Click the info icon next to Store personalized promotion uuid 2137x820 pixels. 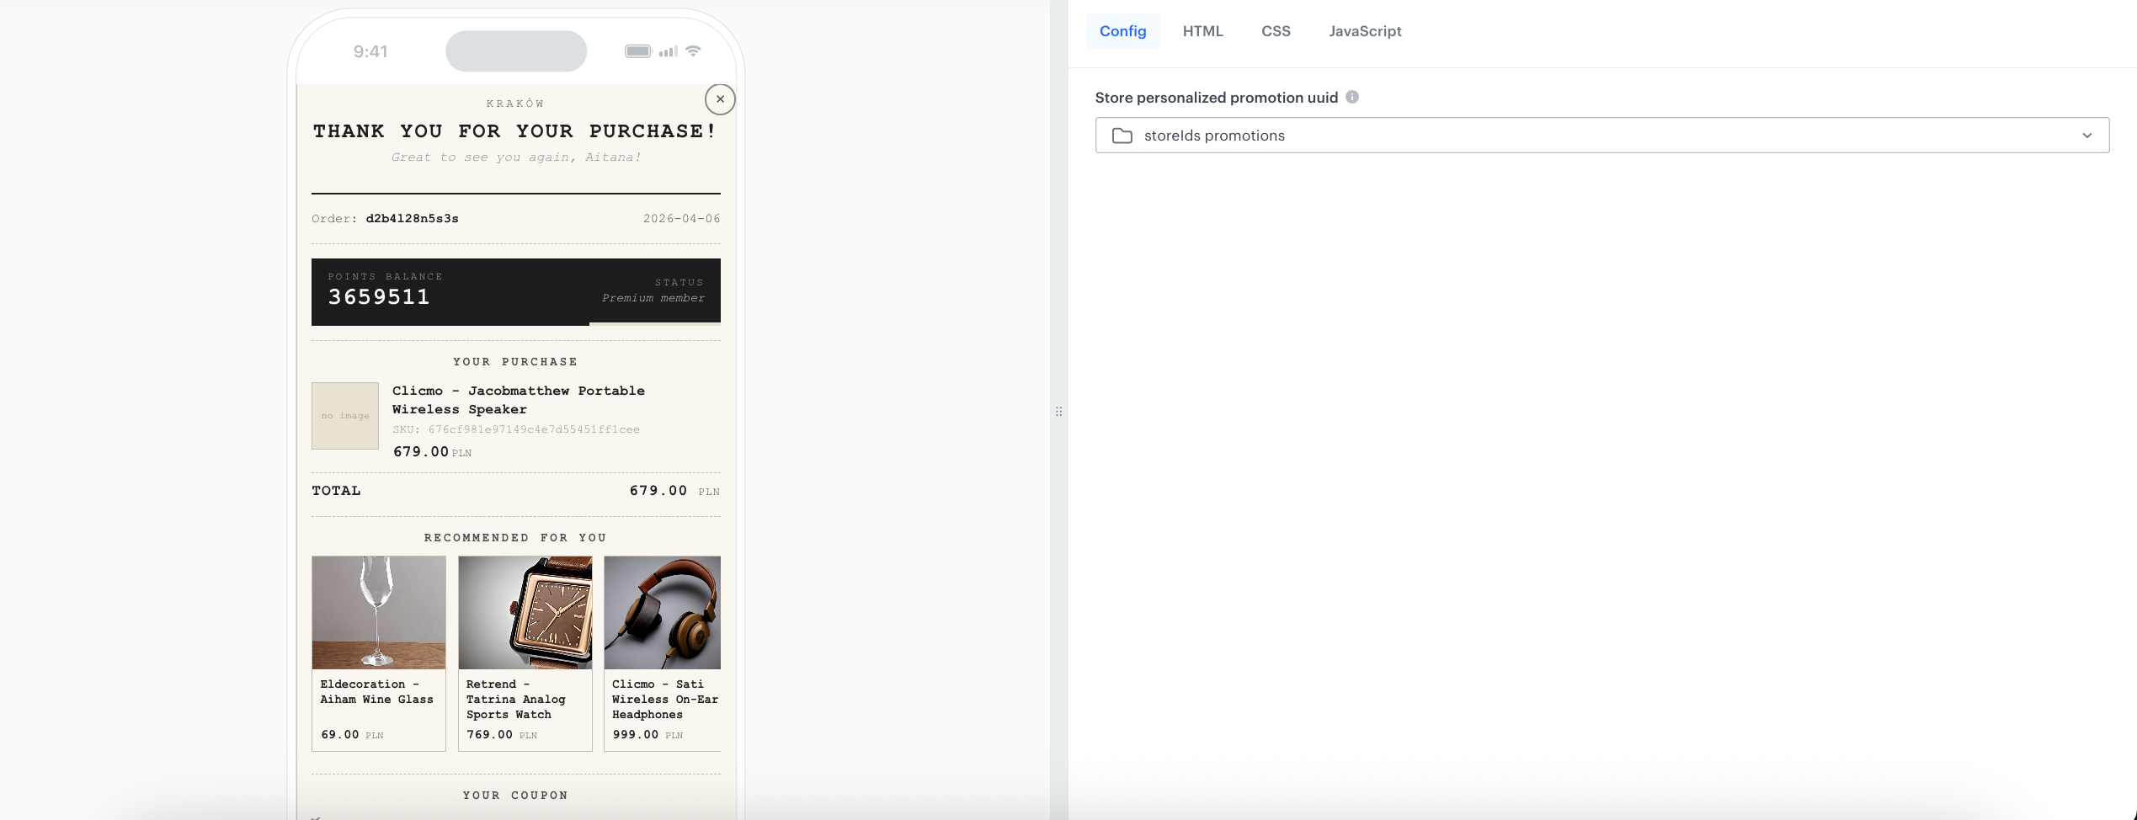pos(1354,97)
